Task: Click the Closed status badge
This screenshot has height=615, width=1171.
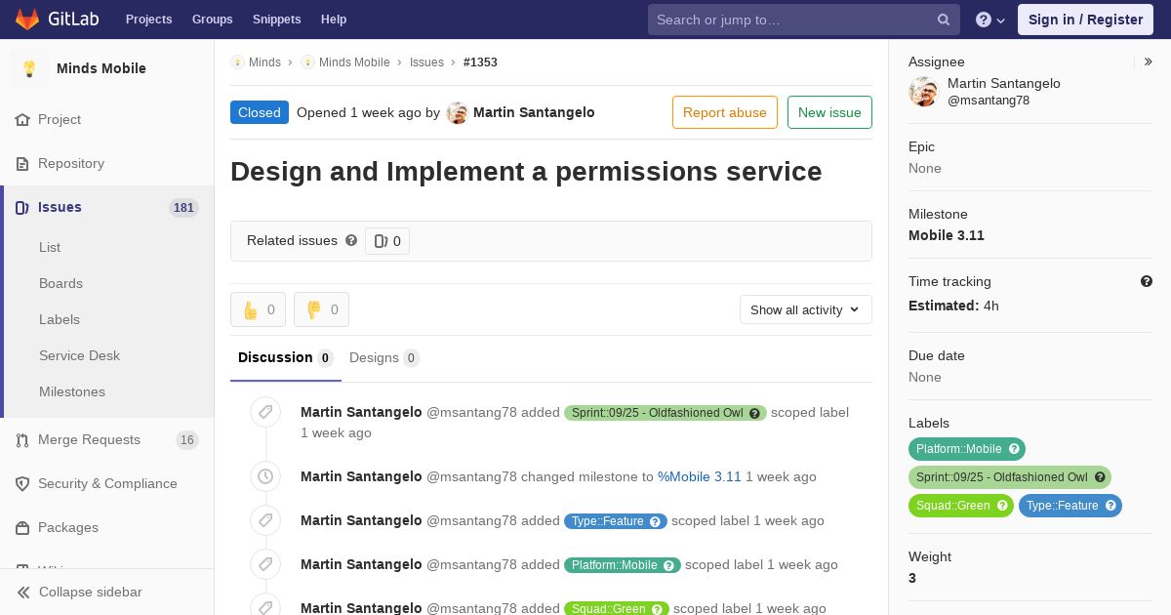Action: click(260, 112)
